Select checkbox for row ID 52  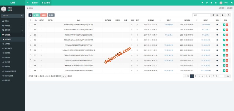click(x=31, y=55)
